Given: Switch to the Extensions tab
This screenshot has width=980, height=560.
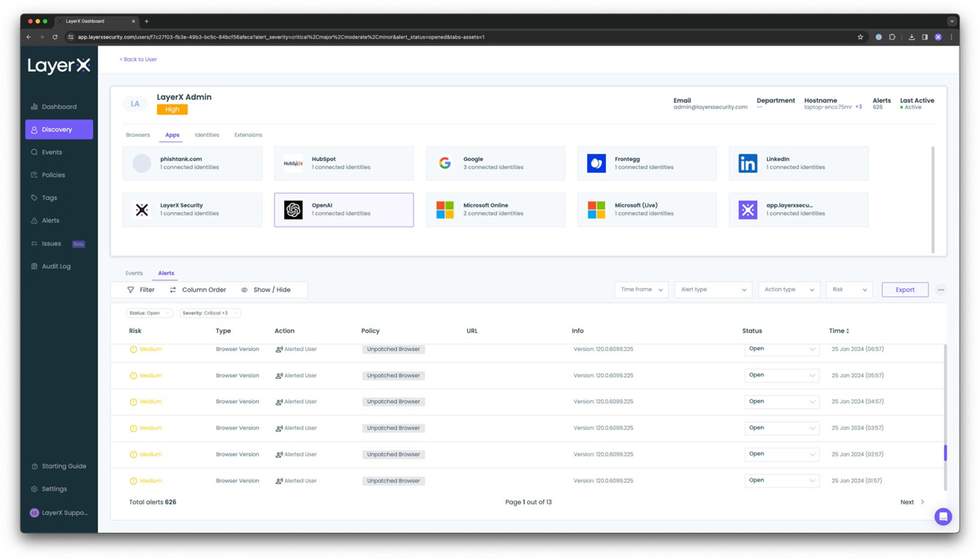Looking at the screenshot, I should click(x=247, y=136).
